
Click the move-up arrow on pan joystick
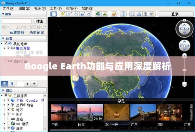point(184,42)
